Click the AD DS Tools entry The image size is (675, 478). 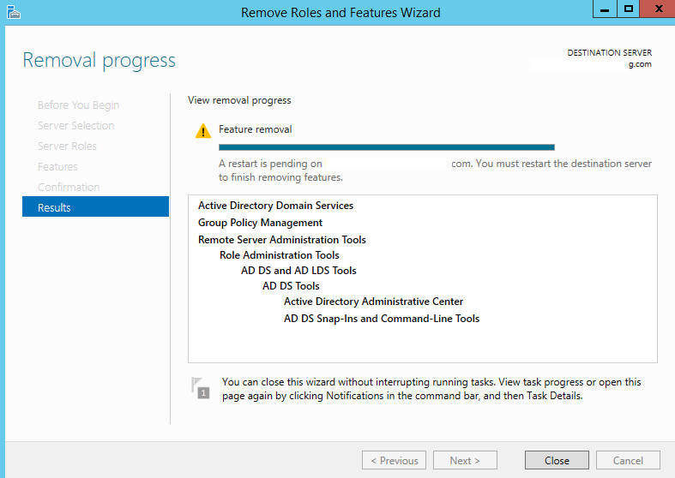point(291,286)
